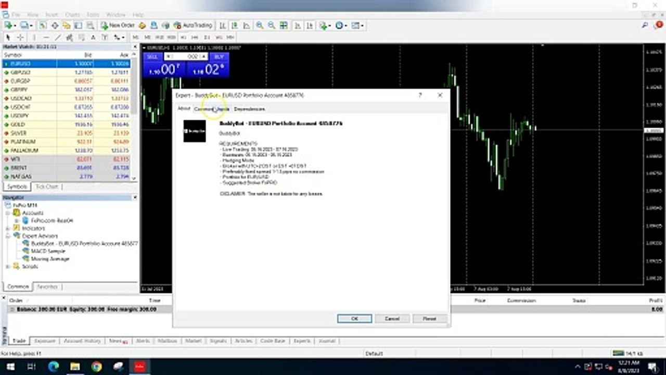
Task: Click the New Order toolbar button
Action: click(119, 25)
